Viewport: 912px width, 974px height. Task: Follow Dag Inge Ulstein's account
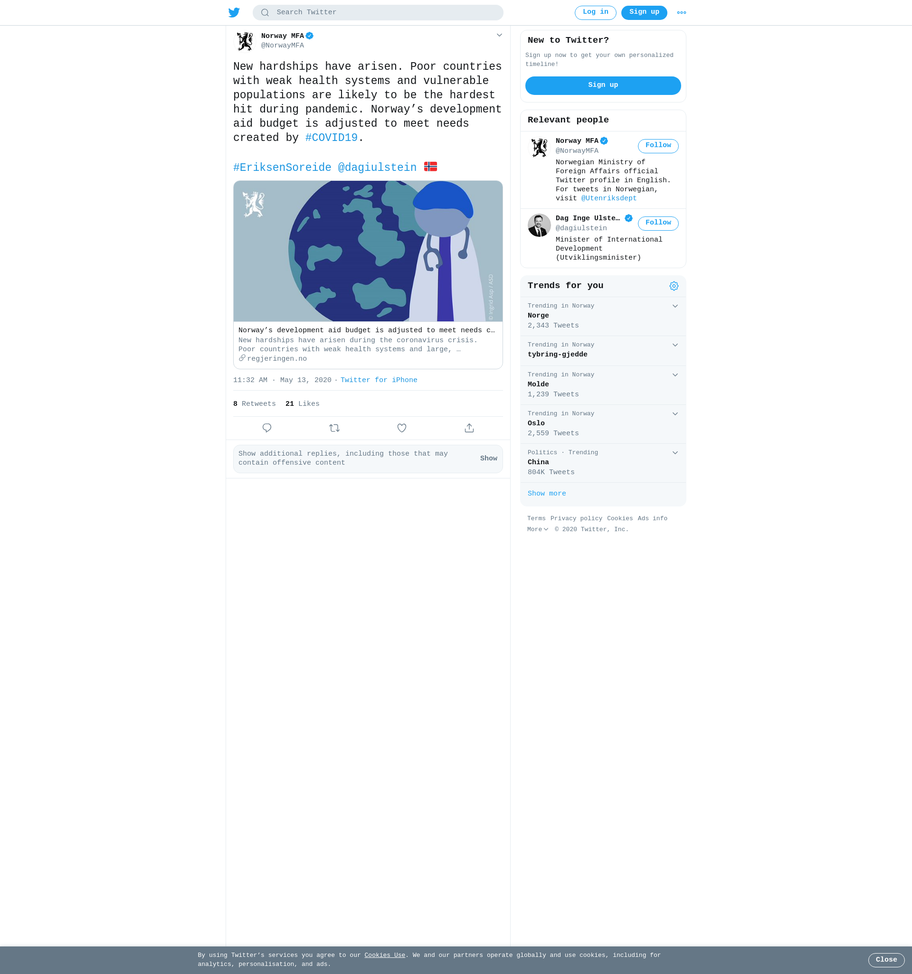(x=658, y=224)
